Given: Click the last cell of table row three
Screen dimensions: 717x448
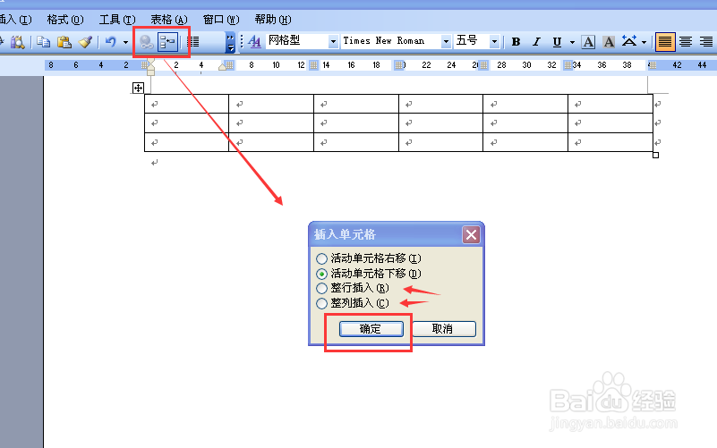Looking at the screenshot, I should click(x=610, y=142).
